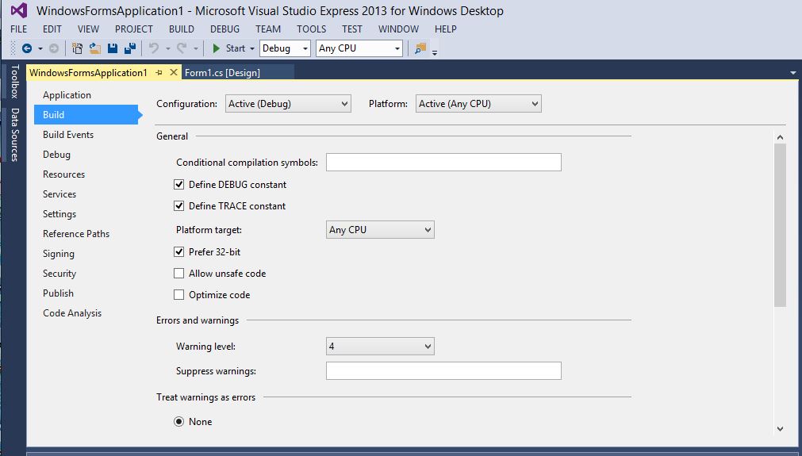Image resolution: width=802 pixels, height=456 pixels.
Task: Select the Reference Paths properties page
Action: pyautogui.click(x=76, y=234)
